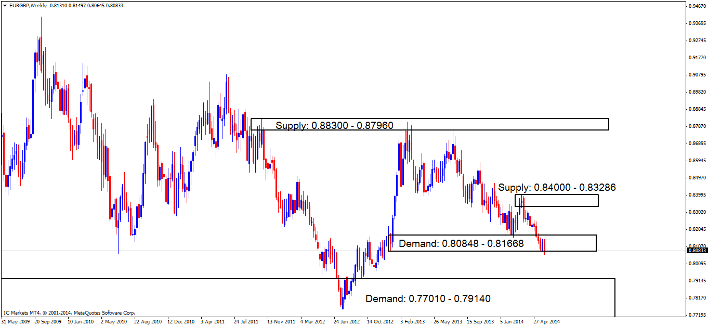This screenshot has width=708, height=326.
Task: Click the 0.83995 price axis label
Action: tap(696, 195)
